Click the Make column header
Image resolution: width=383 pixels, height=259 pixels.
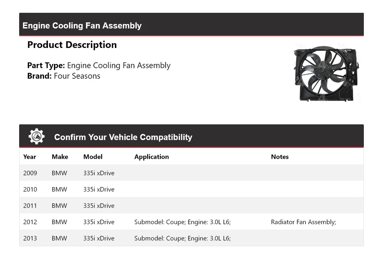coord(60,157)
